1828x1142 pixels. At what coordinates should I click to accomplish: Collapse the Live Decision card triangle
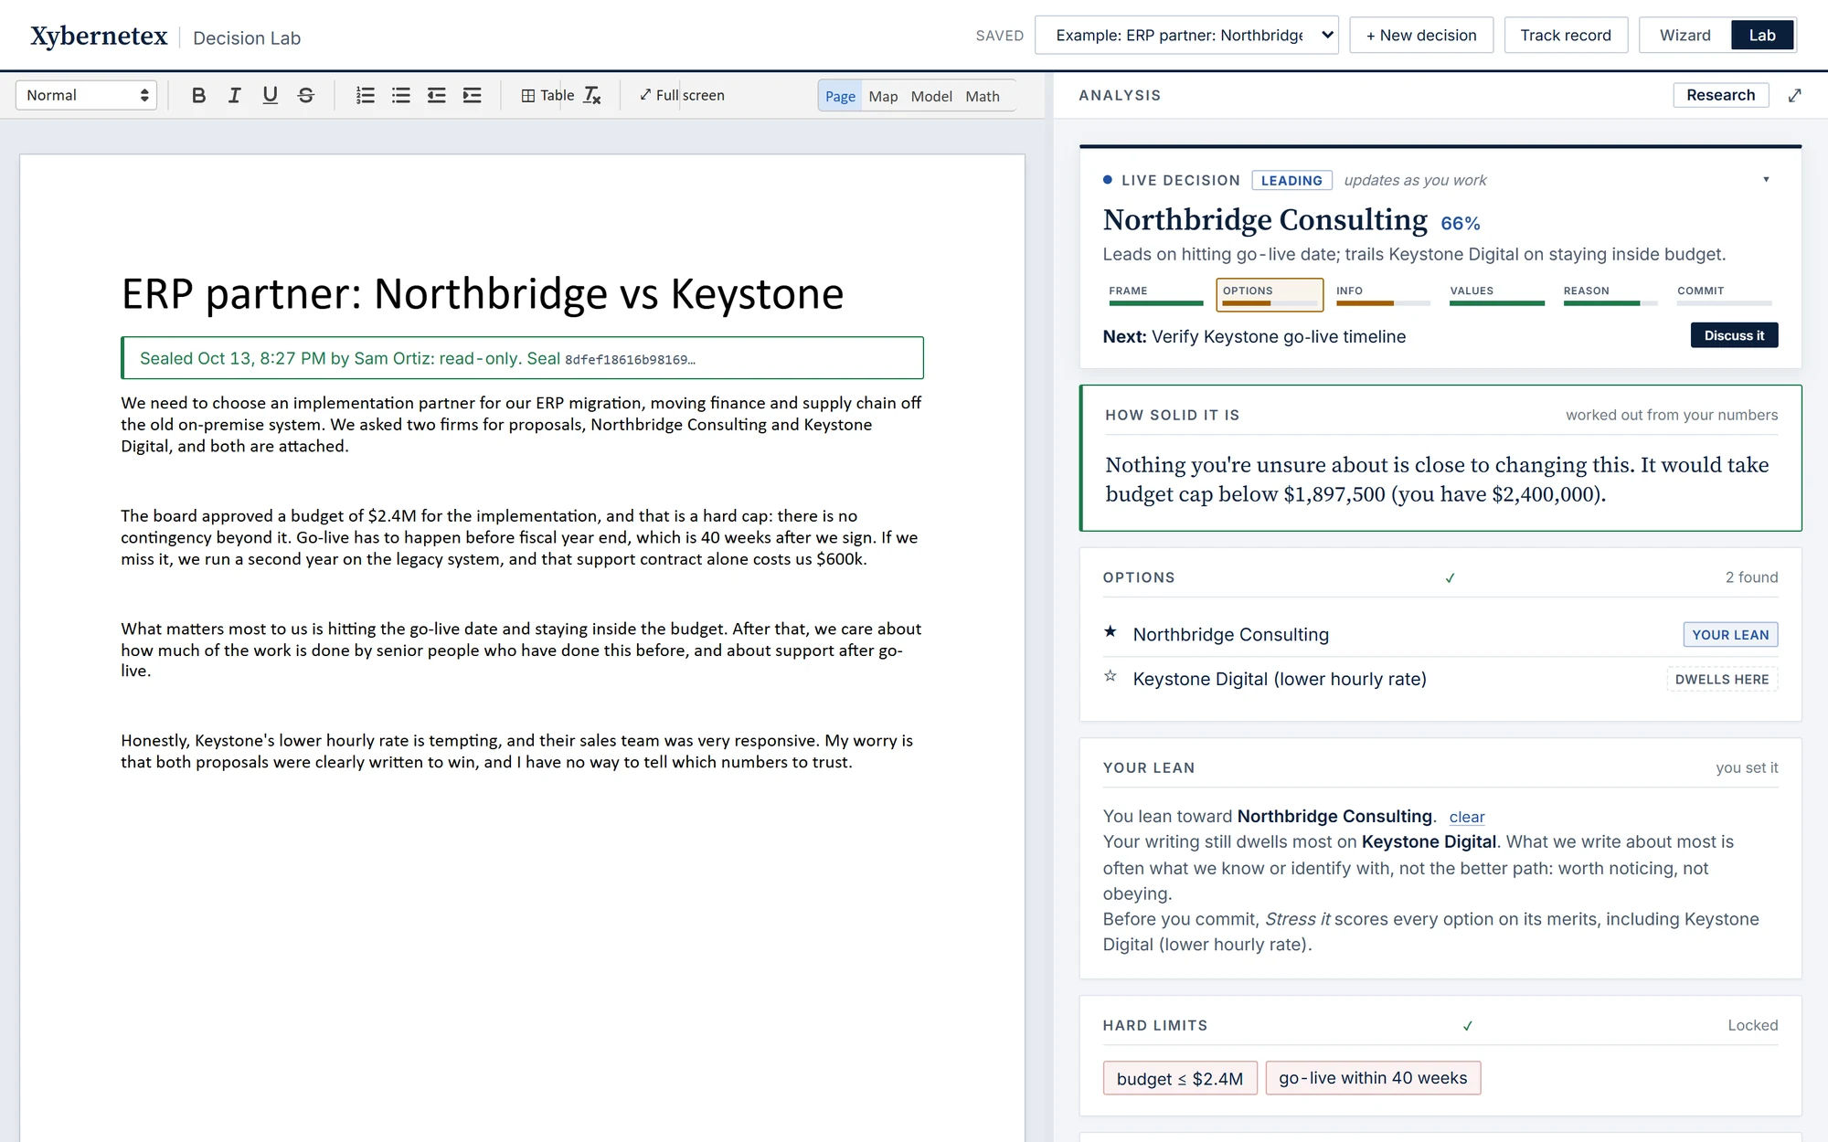click(x=1766, y=179)
